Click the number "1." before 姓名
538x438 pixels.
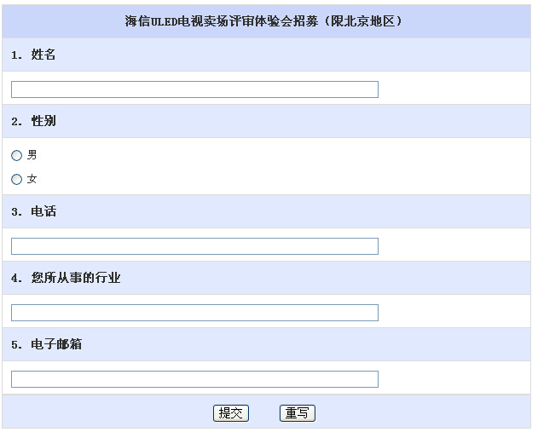click(17, 55)
